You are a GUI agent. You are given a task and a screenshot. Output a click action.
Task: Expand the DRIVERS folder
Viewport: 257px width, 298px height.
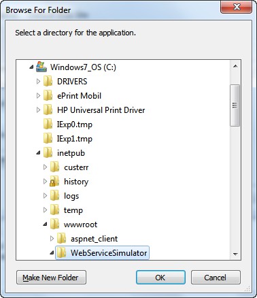(x=38, y=81)
